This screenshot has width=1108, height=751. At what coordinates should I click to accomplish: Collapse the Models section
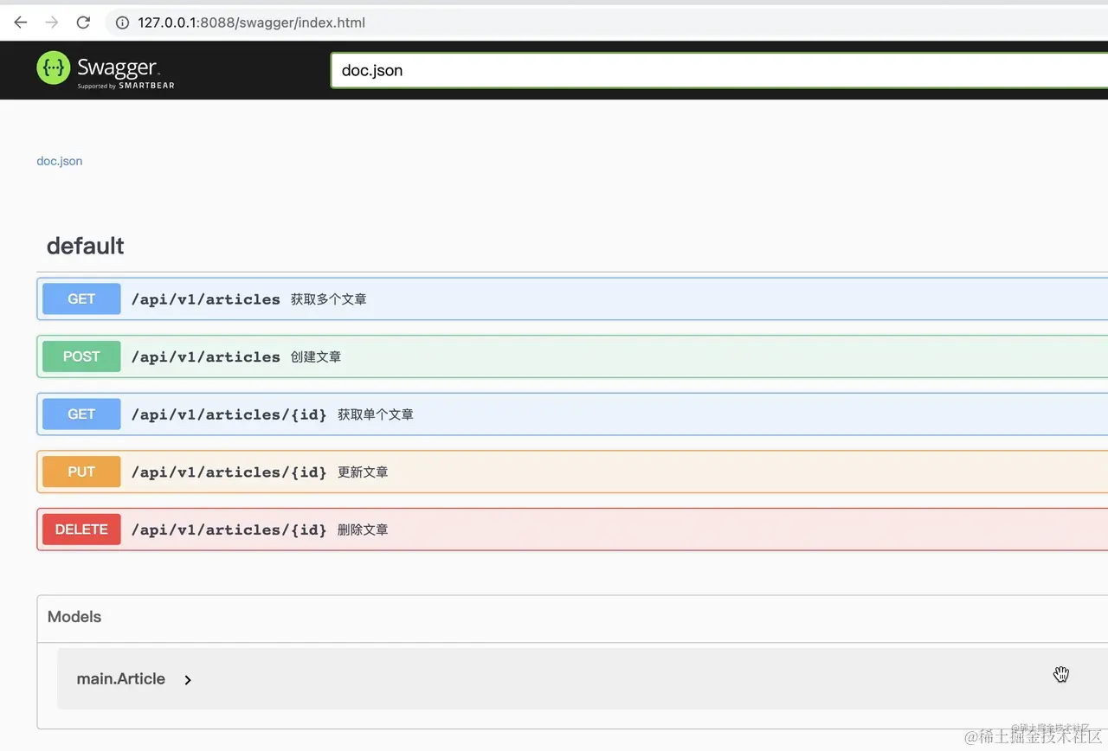click(74, 617)
